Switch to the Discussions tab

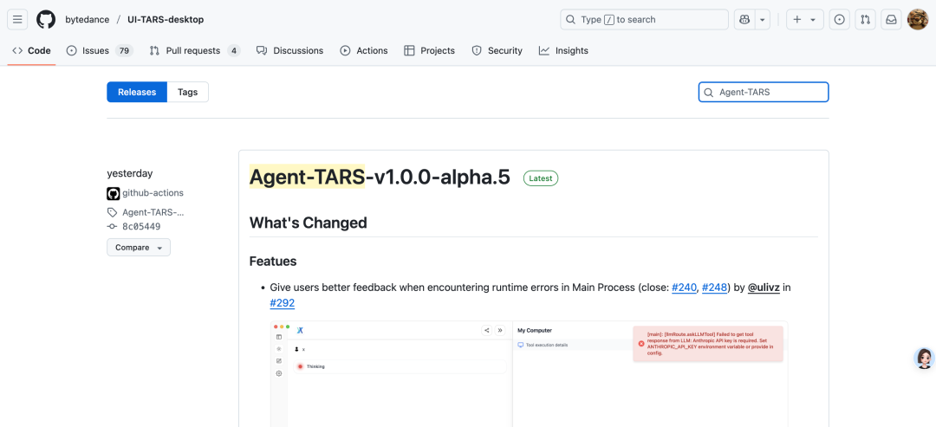[289, 51]
